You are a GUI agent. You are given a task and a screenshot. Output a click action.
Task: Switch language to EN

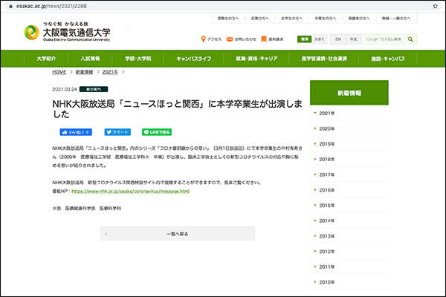[338, 39]
